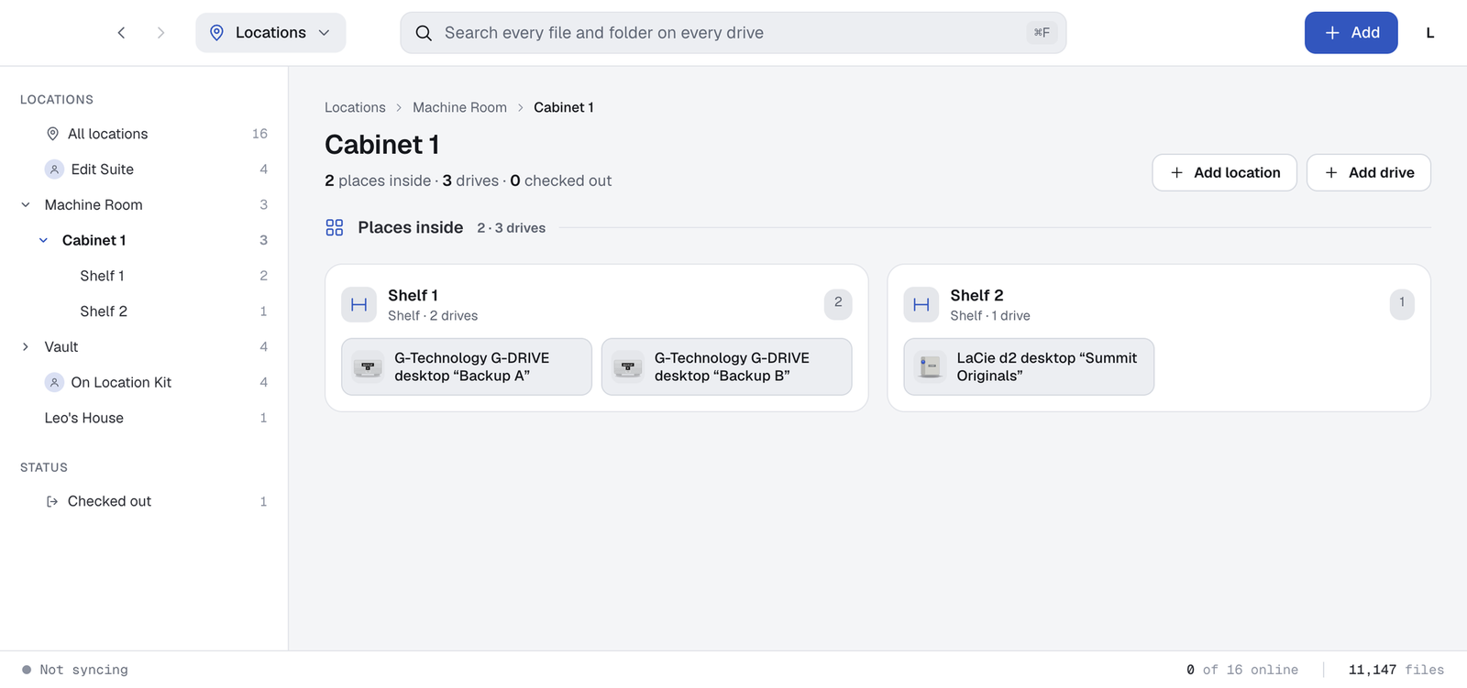Click the Edit Suite person avatar icon
This screenshot has height=688, width=1467.
[54, 169]
